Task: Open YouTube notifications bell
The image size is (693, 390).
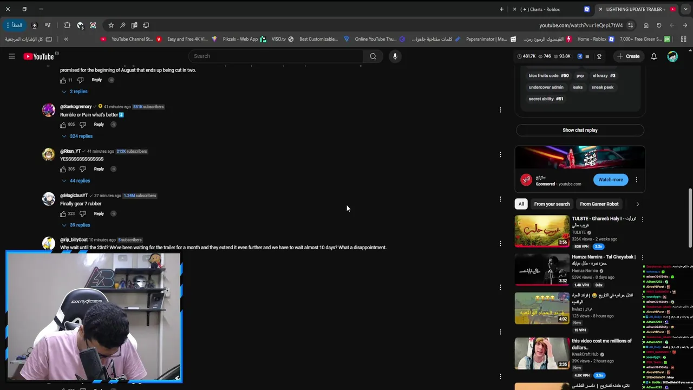Action: click(654, 56)
